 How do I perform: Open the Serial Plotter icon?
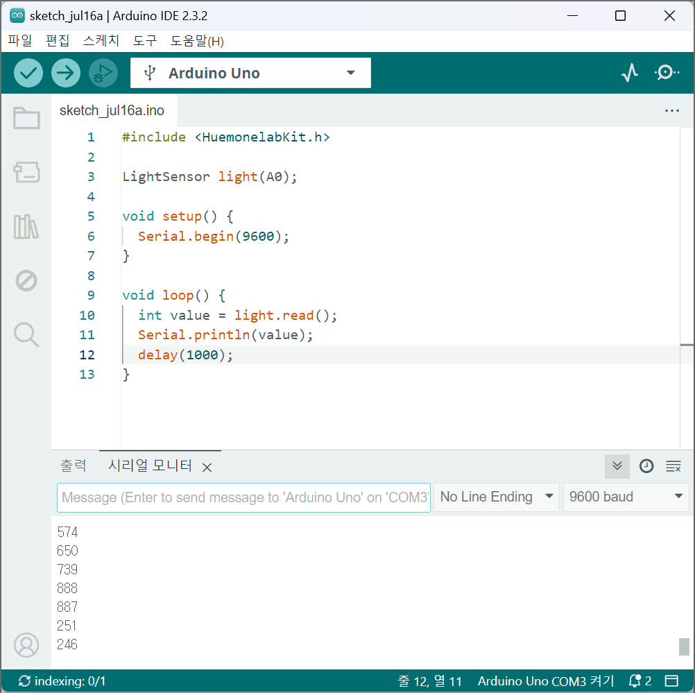click(629, 73)
